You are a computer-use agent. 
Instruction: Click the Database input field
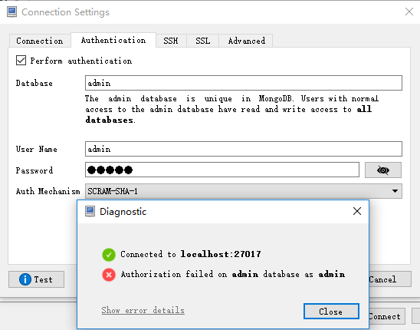(244, 83)
